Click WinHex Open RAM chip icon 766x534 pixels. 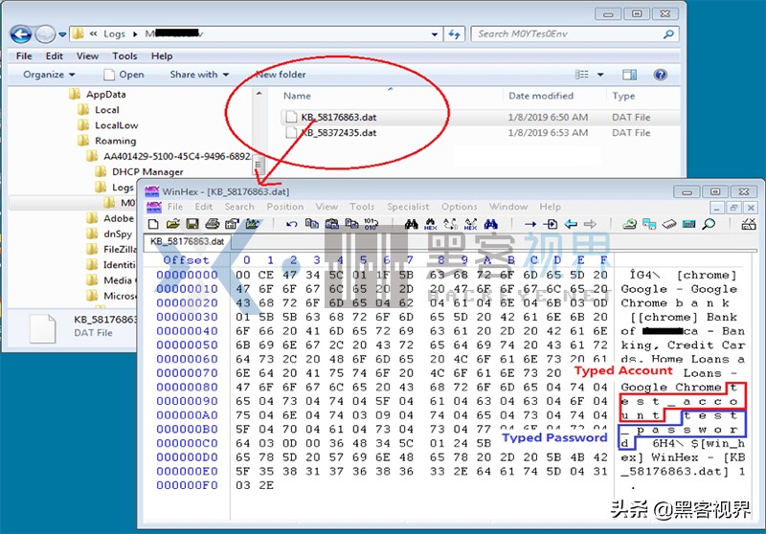coord(669,224)
